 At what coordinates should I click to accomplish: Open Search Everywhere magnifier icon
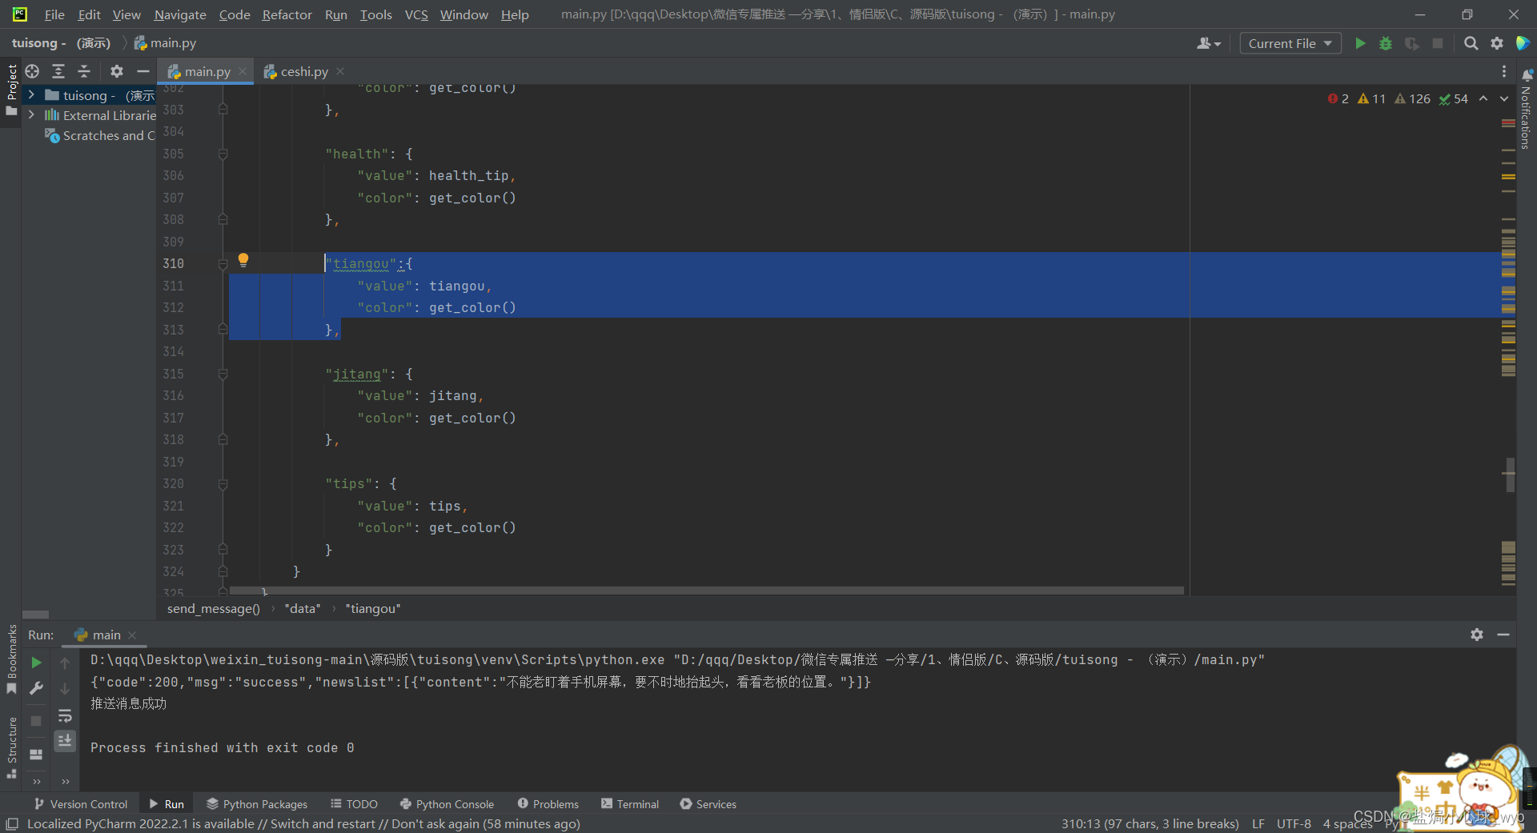point(1471,43)
